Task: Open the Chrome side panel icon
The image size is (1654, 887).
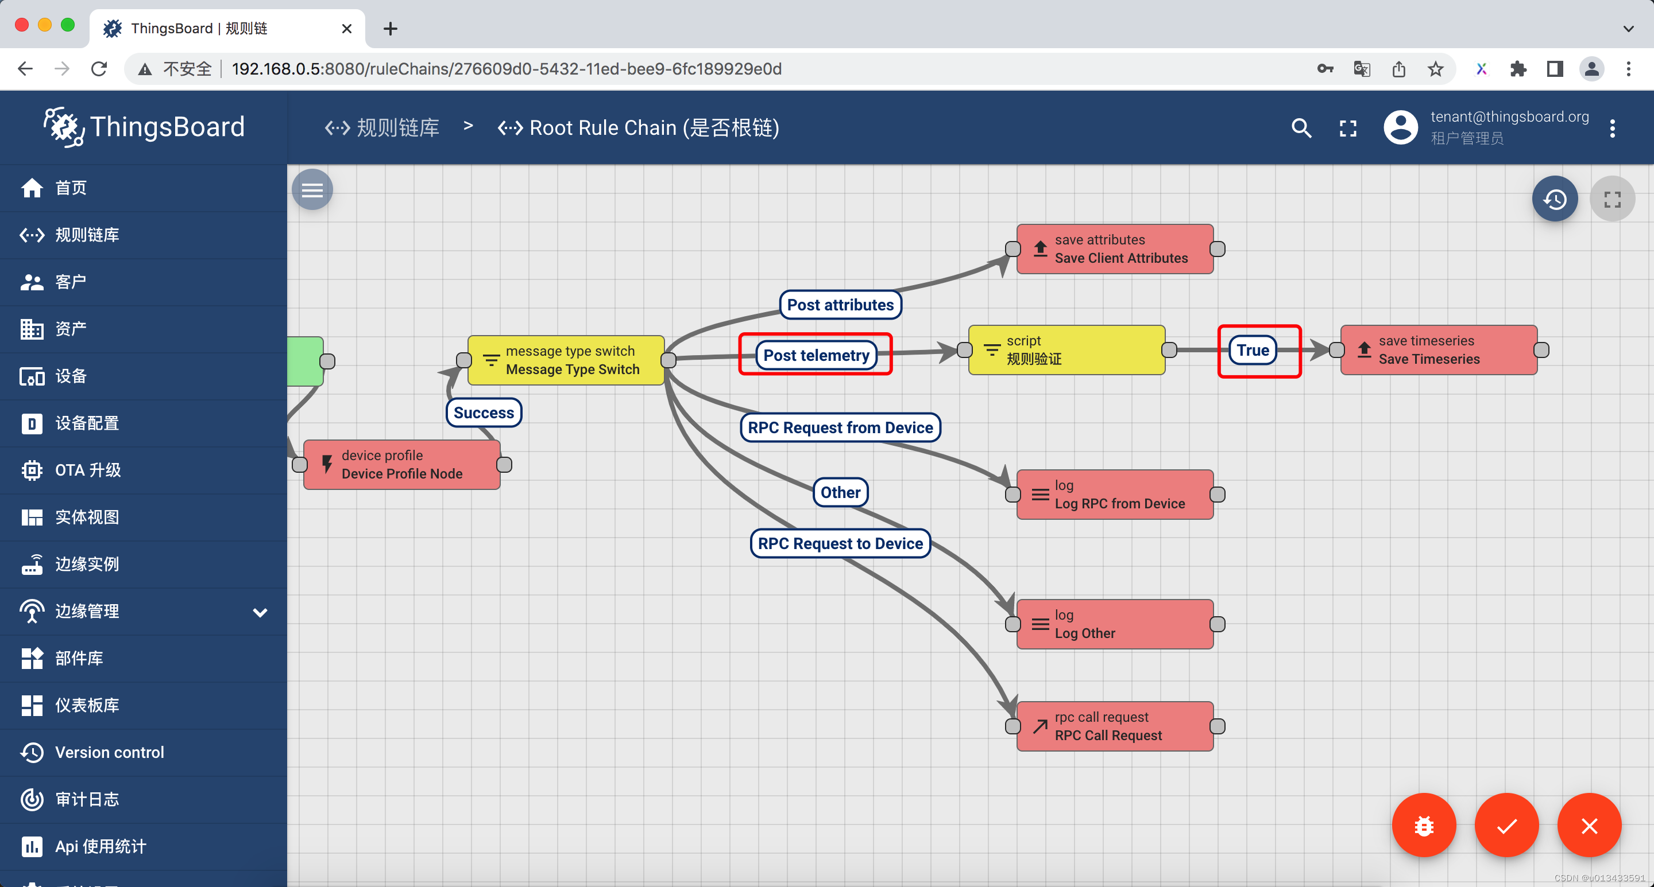Action: (x=1555, y=69)
